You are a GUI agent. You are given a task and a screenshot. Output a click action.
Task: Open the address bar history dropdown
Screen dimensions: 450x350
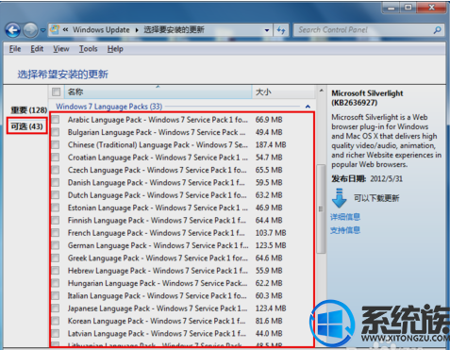(x=267, y=30)
